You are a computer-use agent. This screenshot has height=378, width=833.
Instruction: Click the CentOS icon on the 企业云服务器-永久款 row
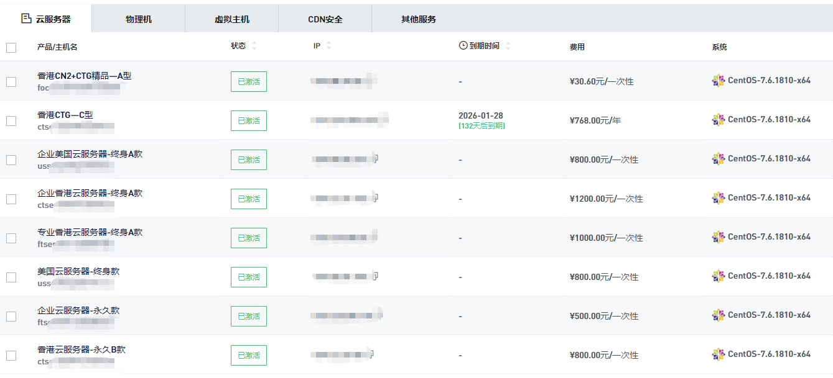pyautogui.click(x=718, y=316)
